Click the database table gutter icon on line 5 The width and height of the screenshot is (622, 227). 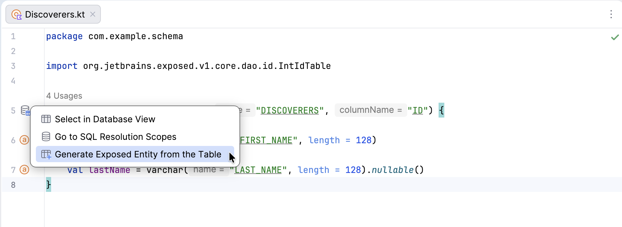click(25, 110)
